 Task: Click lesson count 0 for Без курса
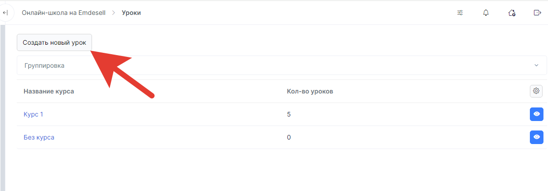(x=289, y=137)
